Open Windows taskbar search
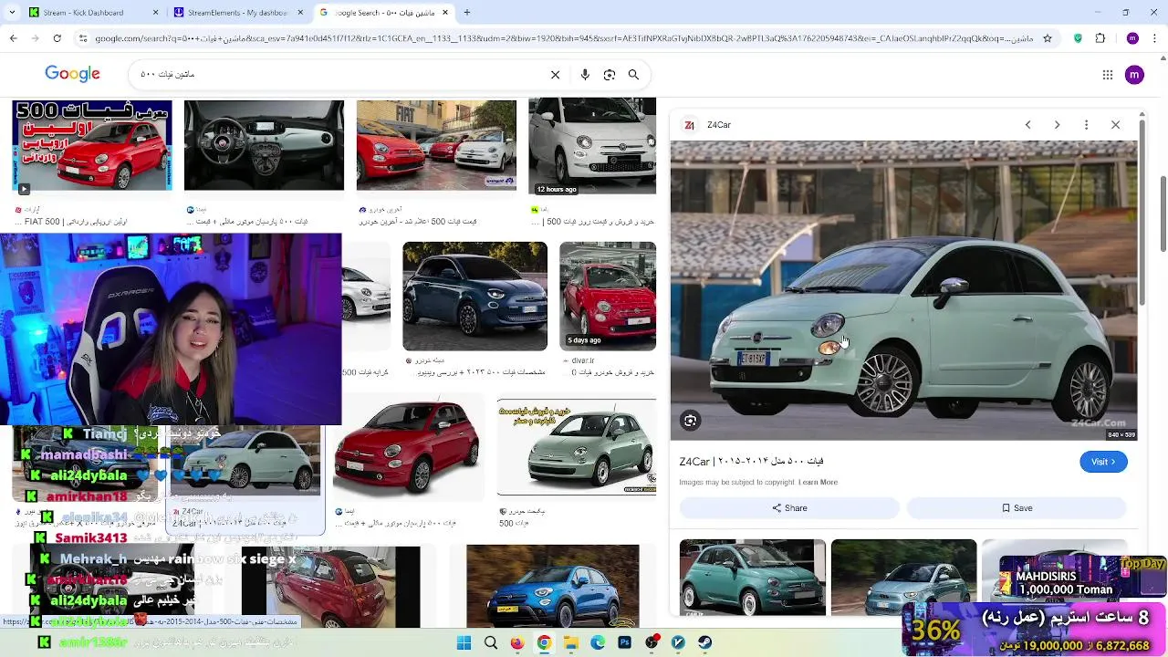 [x=491, y=642]
